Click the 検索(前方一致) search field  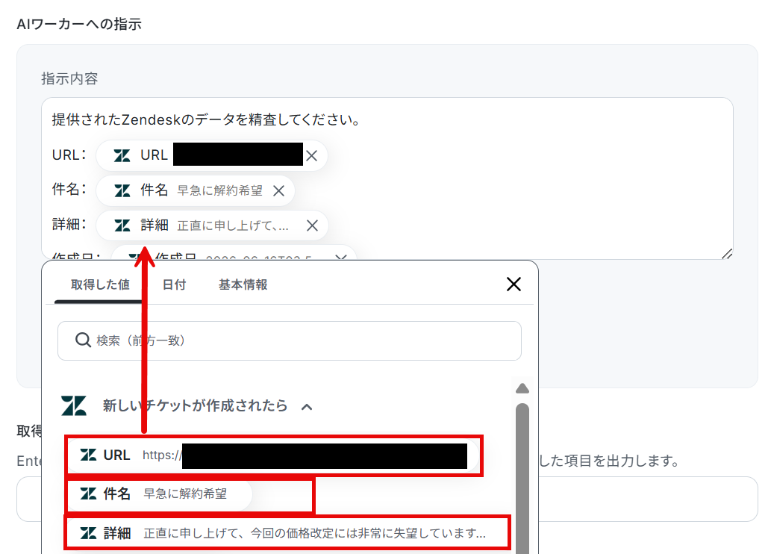point(290,340)
